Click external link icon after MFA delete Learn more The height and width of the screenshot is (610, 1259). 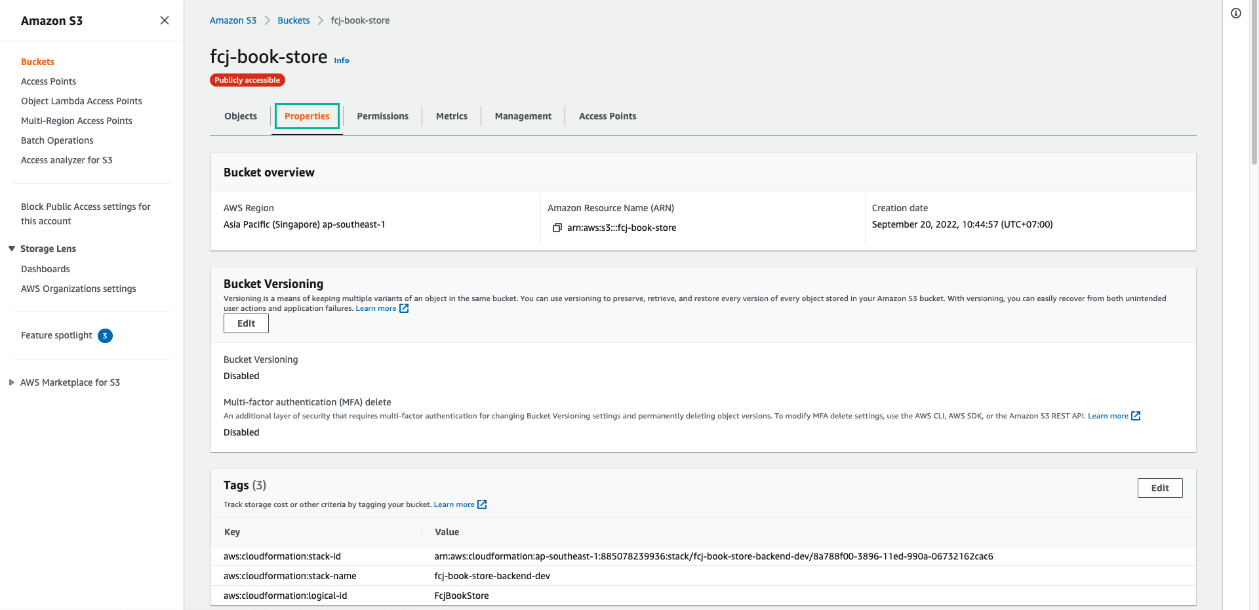click(1136, 416)
